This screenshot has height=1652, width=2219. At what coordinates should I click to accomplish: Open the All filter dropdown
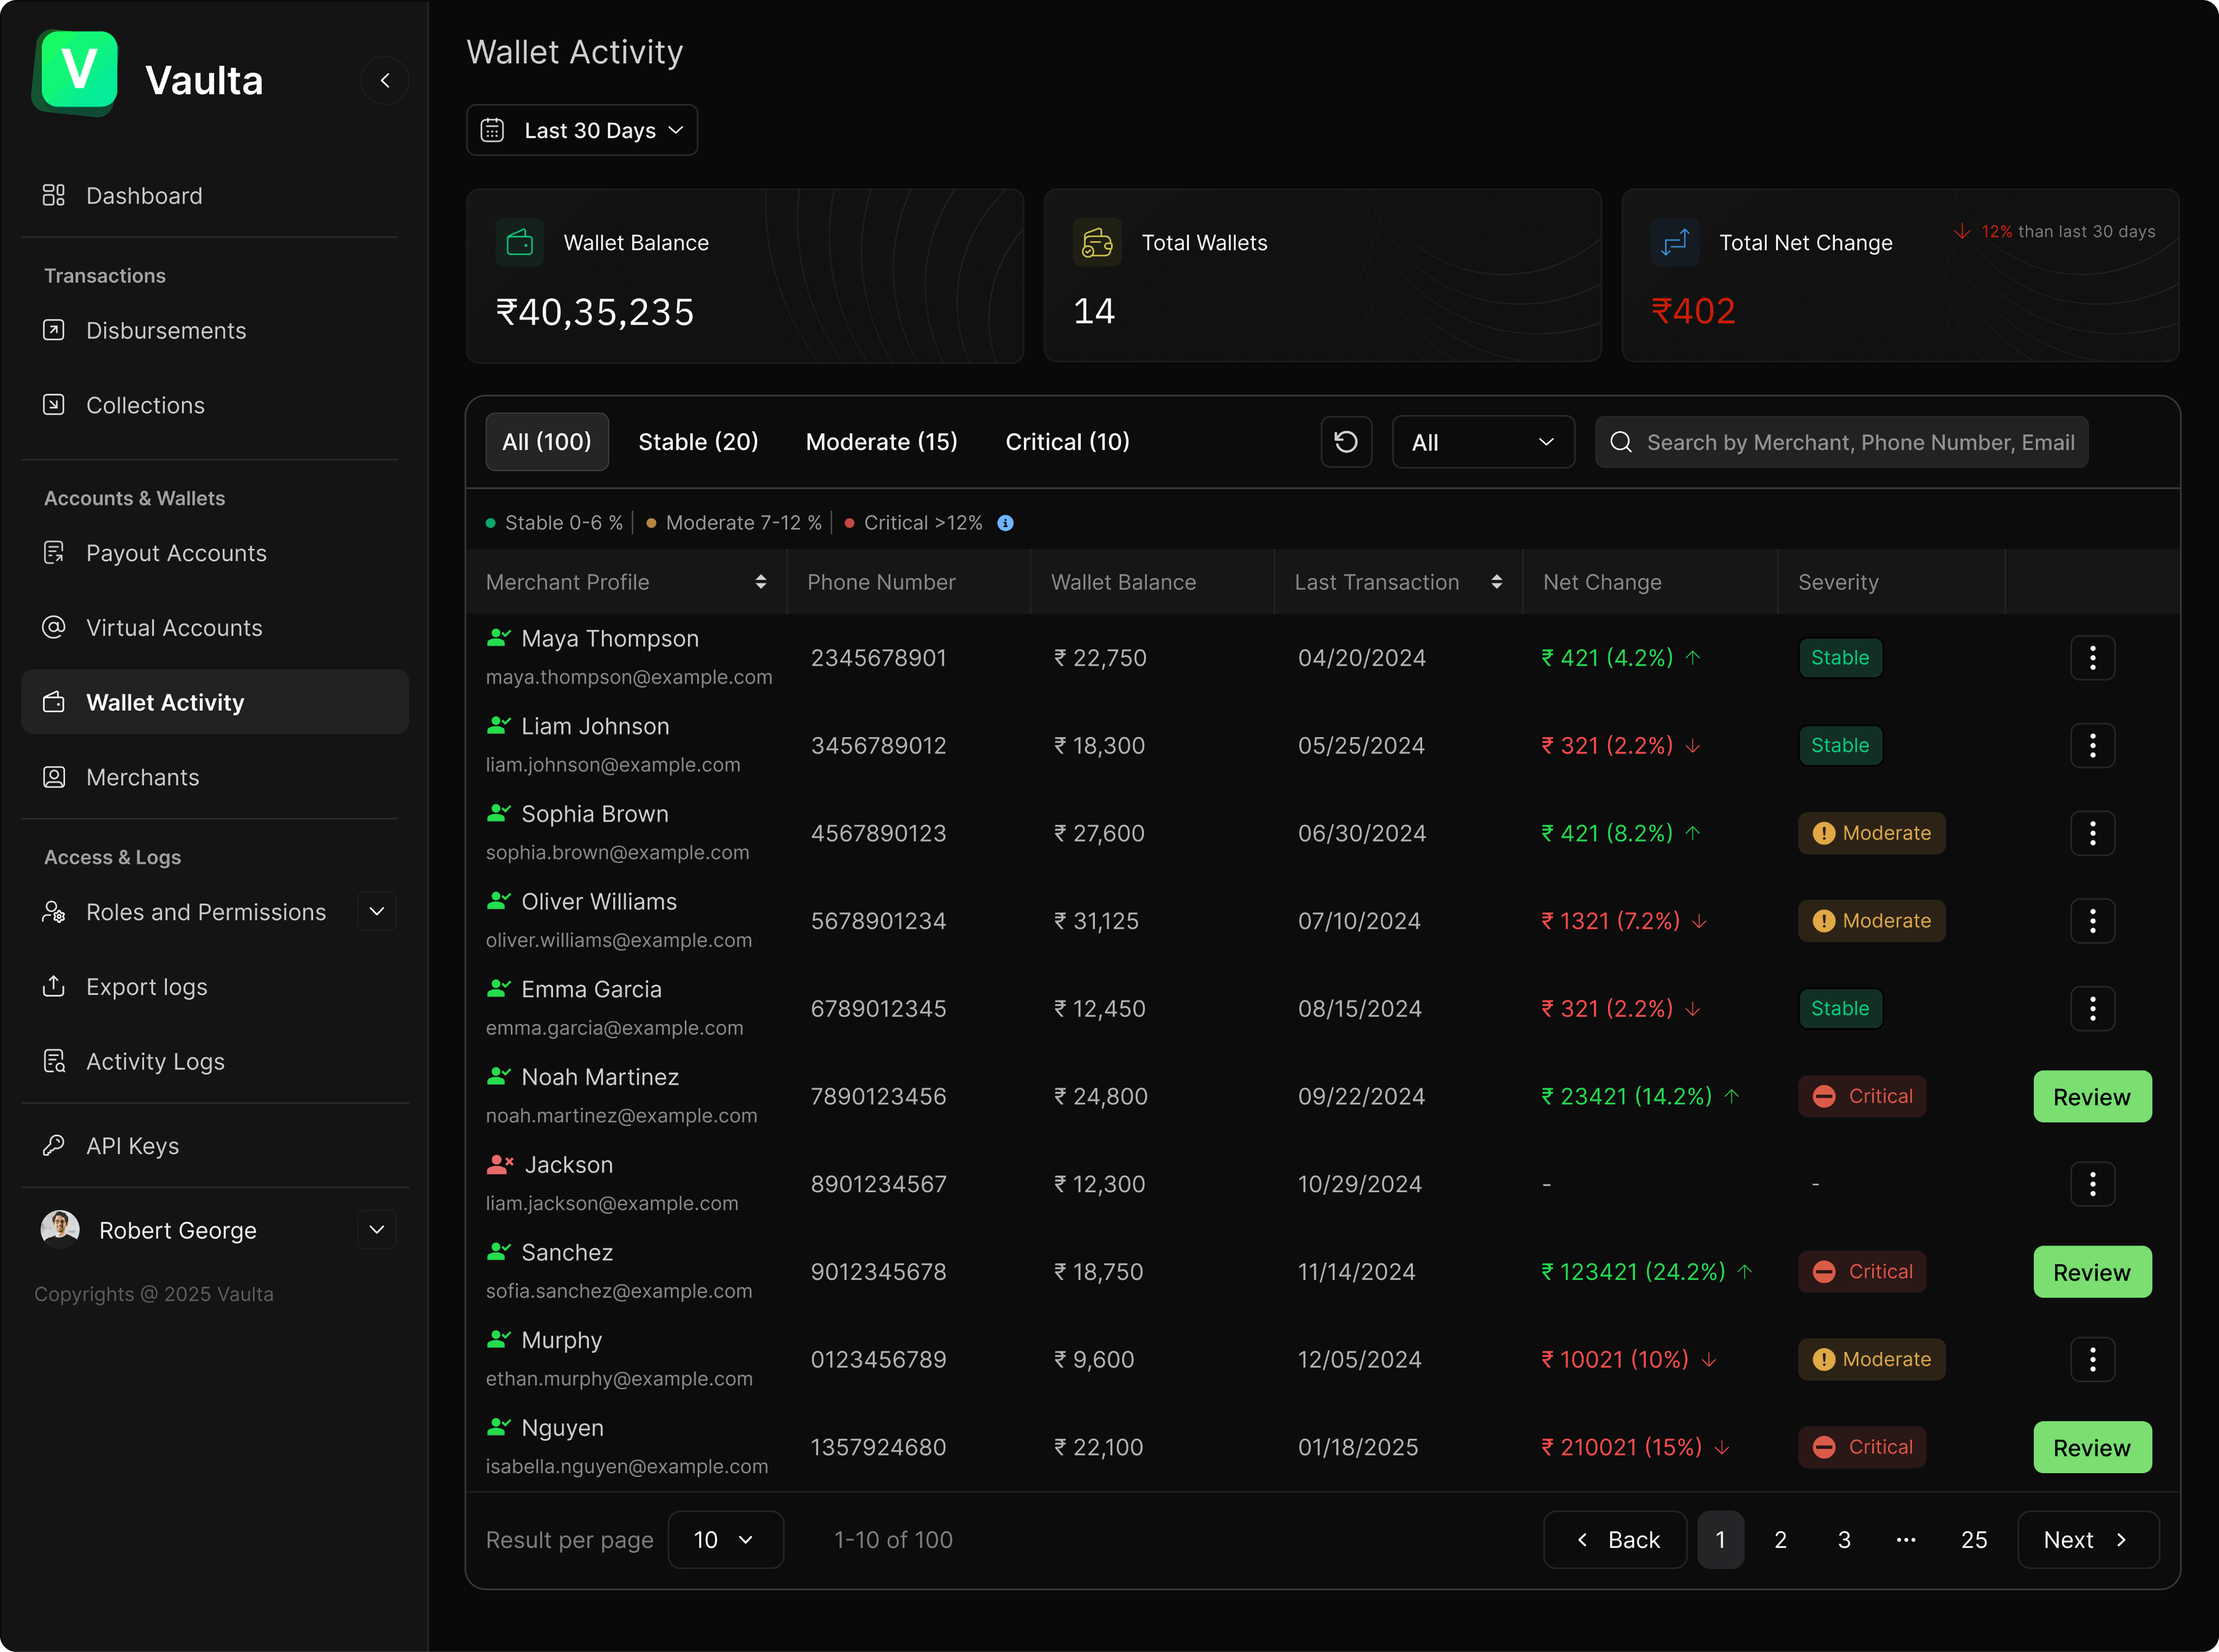(x=1483, y=442)
